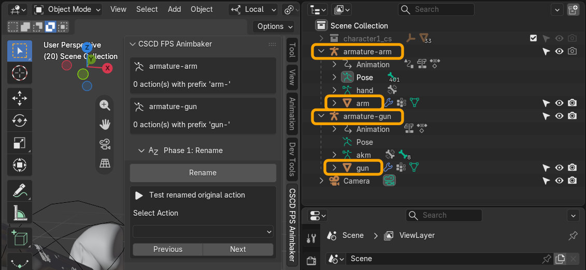Screen dimensions: 586x270
Task: Click the red X axis gizmo
Action: (108, 68)
